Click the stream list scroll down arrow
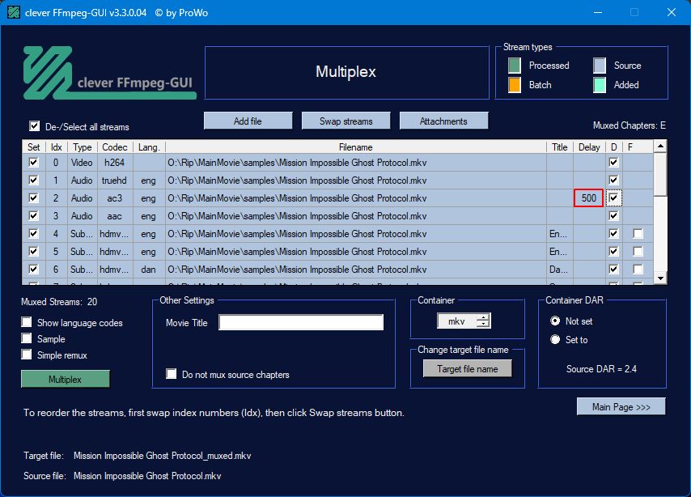The height and width of the screenshot is (497, 691). coord(660,278)
